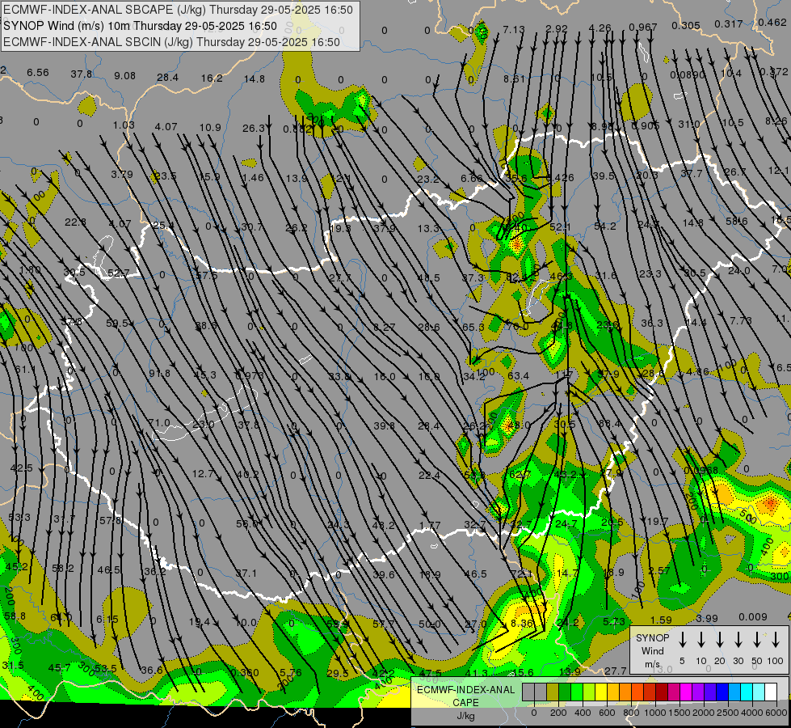The image size is (791, 728).
Task: Pick the deep blue swatch in CAPE color bar
Action: pos(722,692)
